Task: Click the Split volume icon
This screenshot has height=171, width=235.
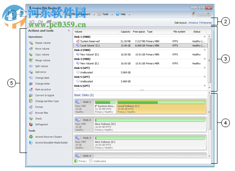Action: click(x=31, y=66)
